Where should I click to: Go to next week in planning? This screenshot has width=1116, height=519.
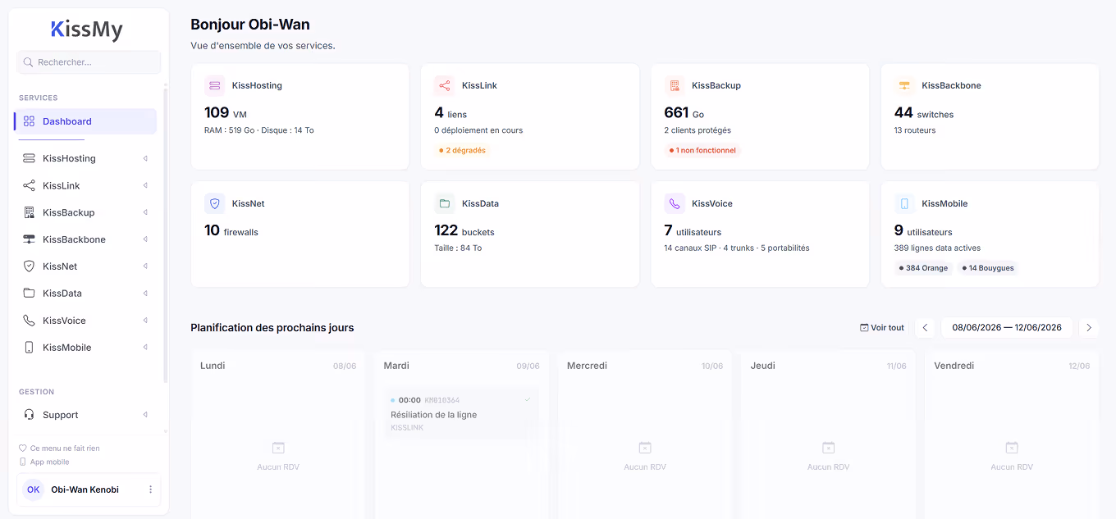click(x=1089, y=327)
